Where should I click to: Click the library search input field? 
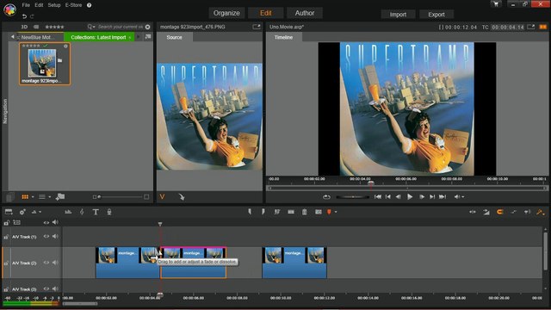pos(121,27)
